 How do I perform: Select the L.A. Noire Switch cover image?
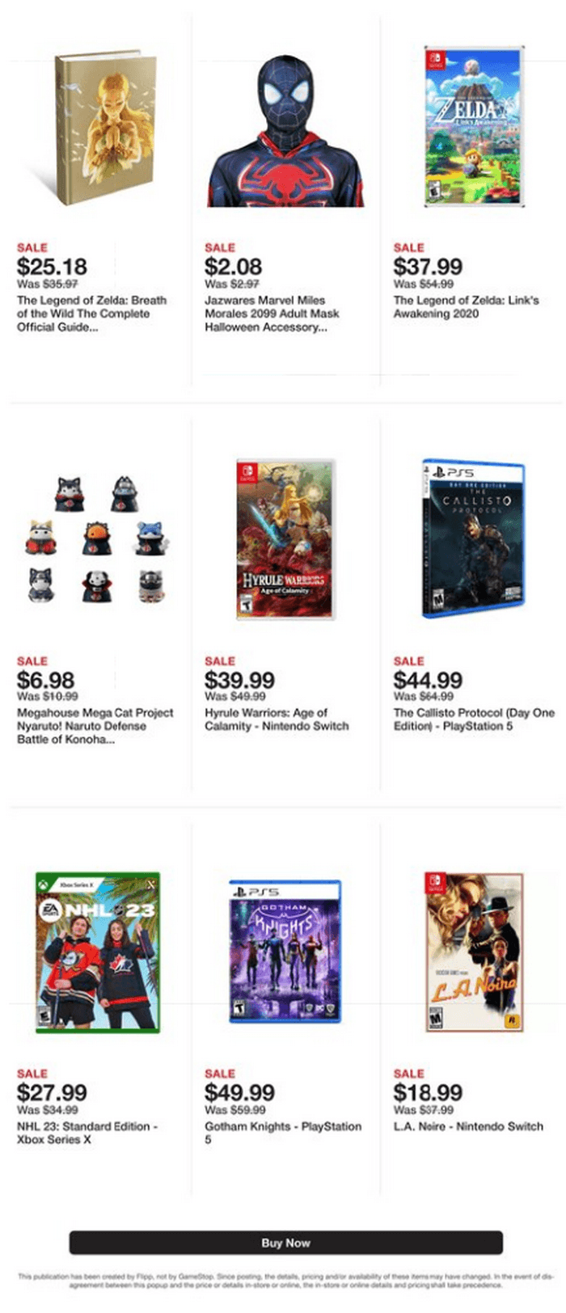pyautogui.click(x=475, y=952)
